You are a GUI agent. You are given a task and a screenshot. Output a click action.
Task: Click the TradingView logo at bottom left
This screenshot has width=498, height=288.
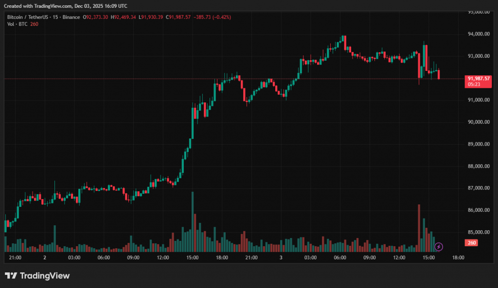(37, 276)
